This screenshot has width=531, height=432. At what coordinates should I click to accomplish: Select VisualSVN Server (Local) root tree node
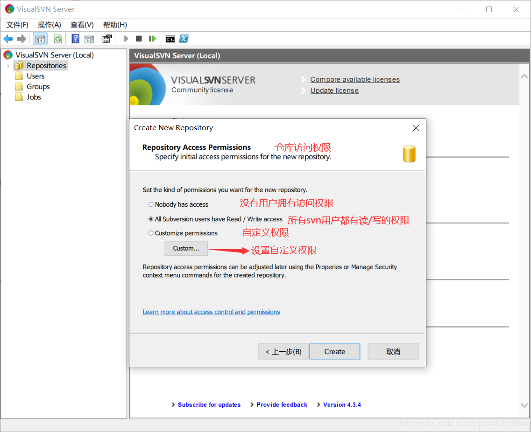coord(55,55)
